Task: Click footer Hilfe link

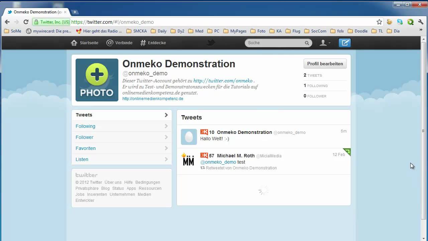Action: click(x=128, y=182)
